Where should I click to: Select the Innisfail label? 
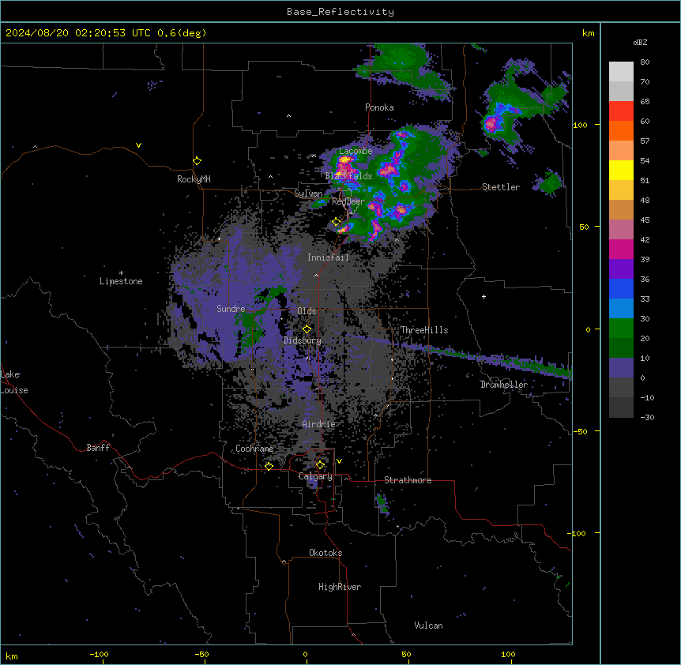[x=328, y=257]
